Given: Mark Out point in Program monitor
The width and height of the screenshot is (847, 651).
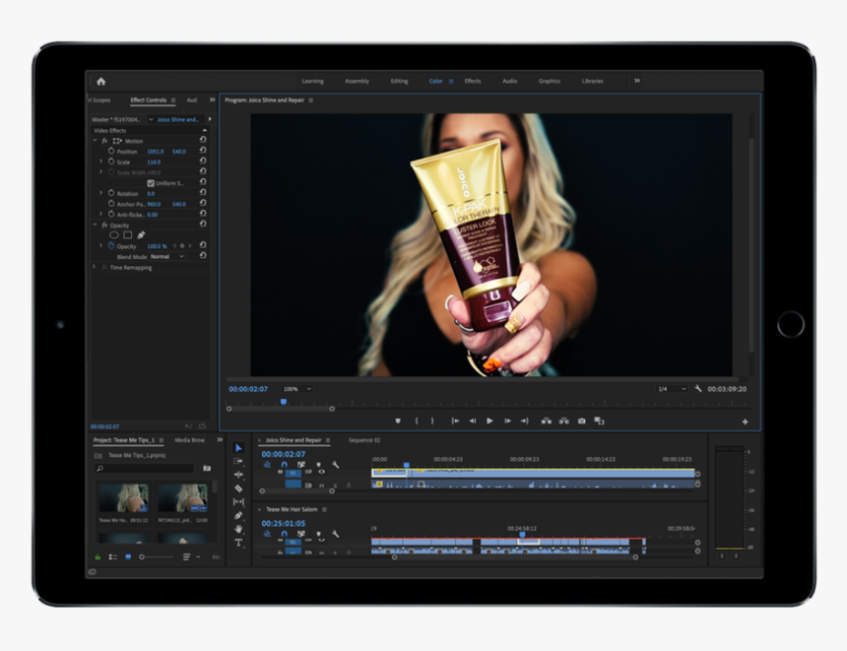Looking at the screenshot, I should tap(432, 421).
